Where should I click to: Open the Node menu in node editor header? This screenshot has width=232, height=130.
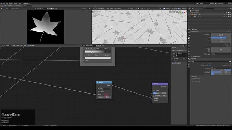[25, 46]
